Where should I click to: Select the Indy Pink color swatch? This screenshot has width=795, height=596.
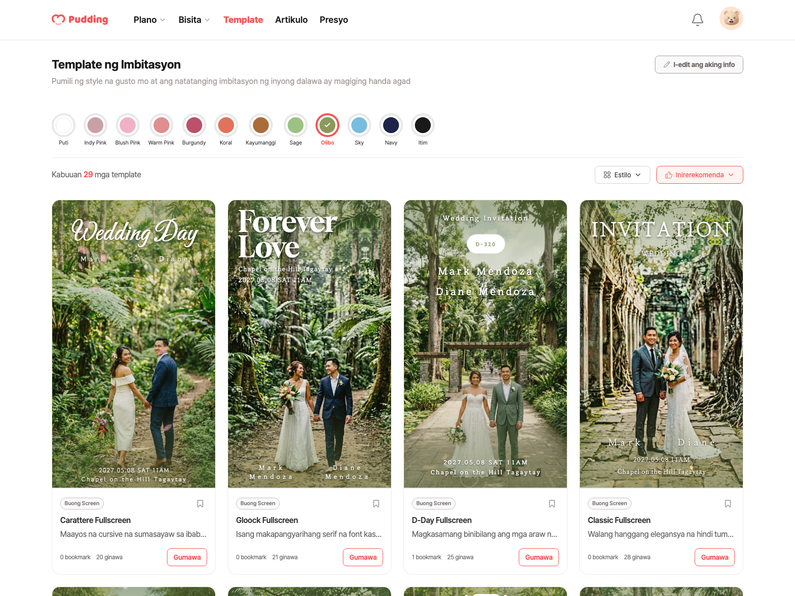pos(95,125)
